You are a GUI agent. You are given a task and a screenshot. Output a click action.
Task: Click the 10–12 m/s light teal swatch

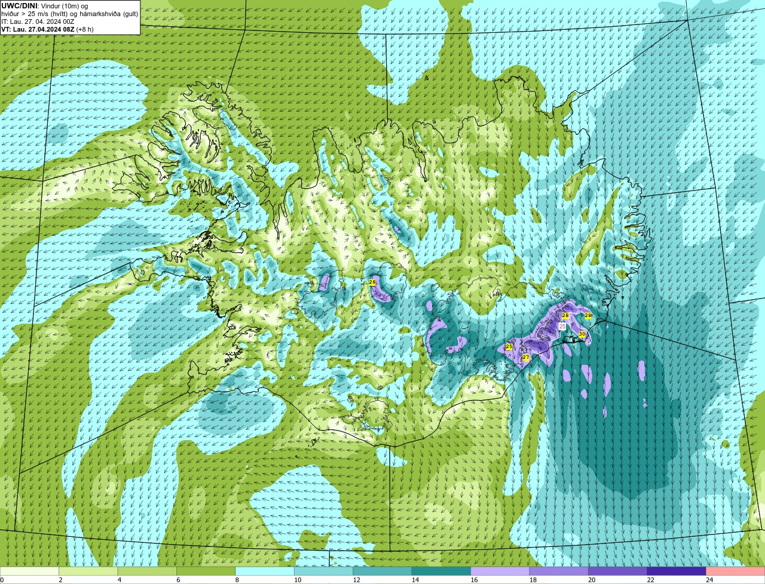click(324, 571)
